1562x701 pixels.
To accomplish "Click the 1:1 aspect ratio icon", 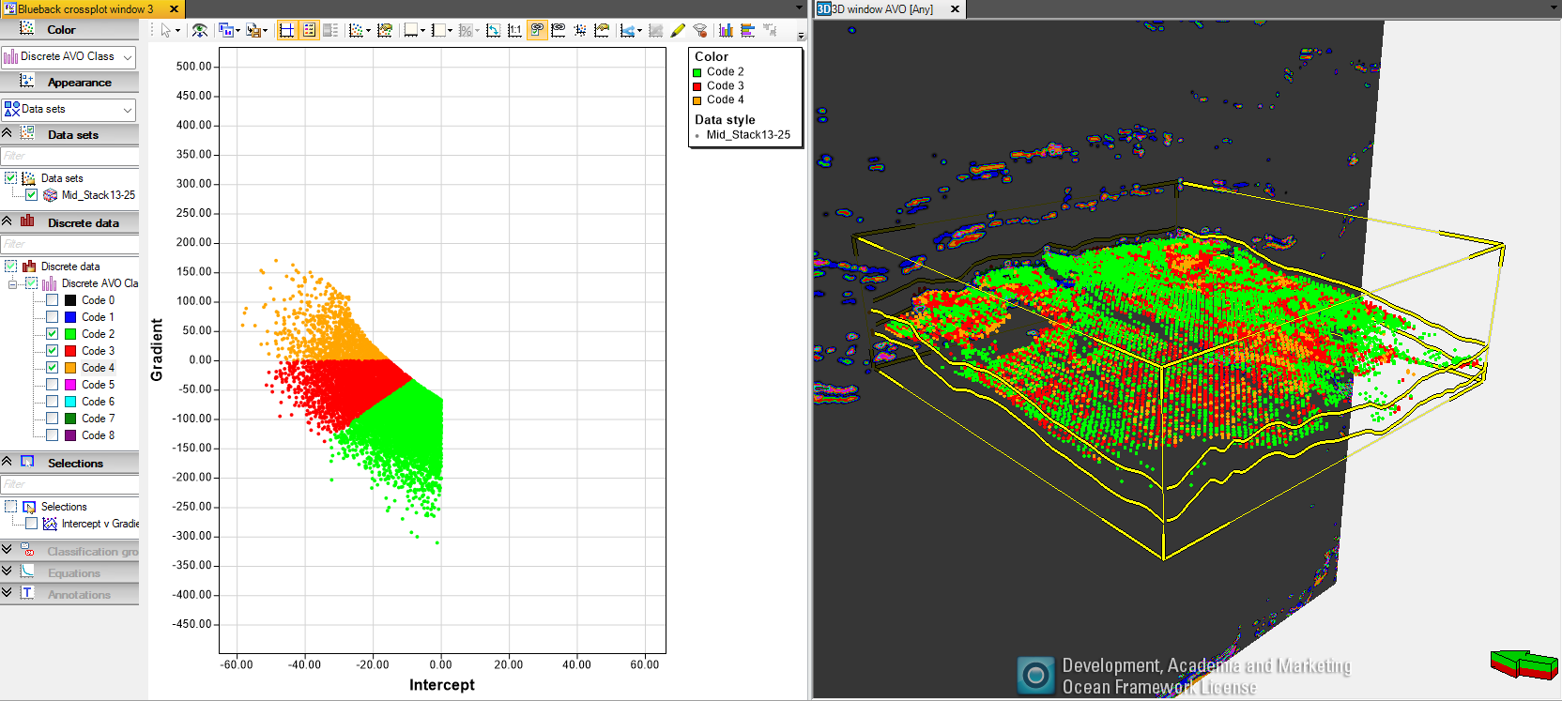I will tap(514, 30).
